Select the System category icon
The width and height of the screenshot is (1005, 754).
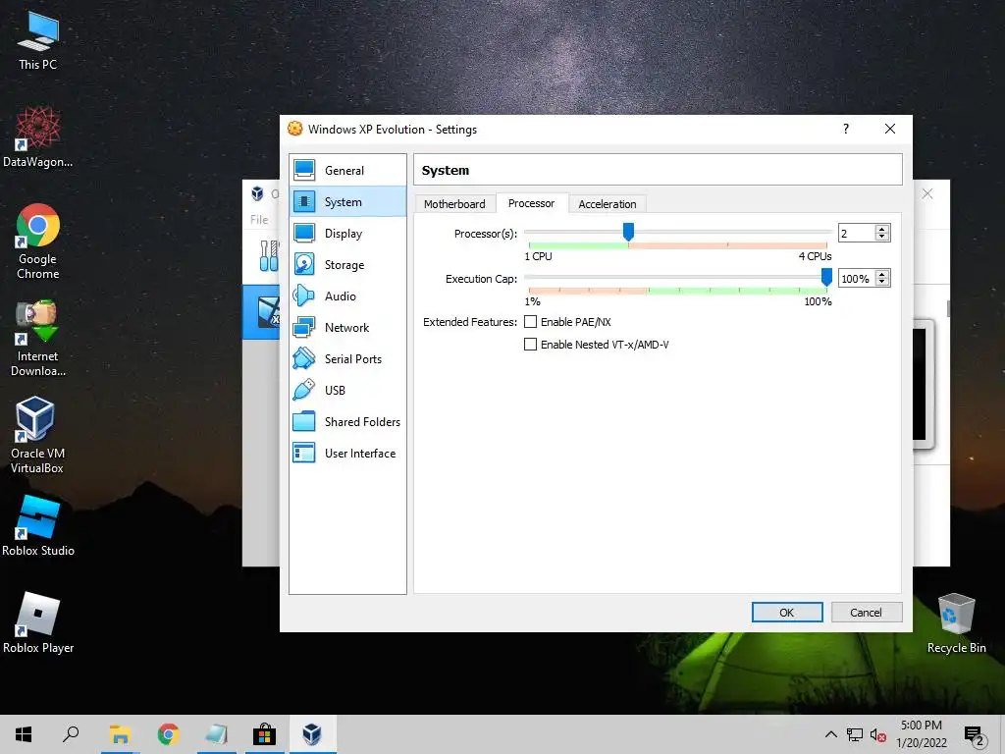304,202
